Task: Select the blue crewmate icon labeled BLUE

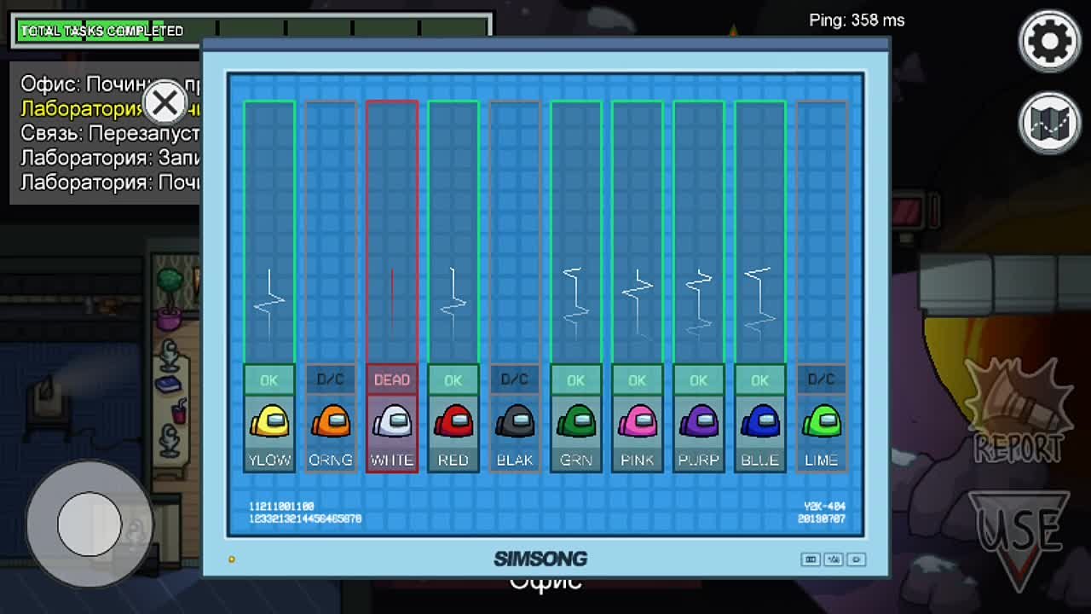Action: click(x=760, y=421)
